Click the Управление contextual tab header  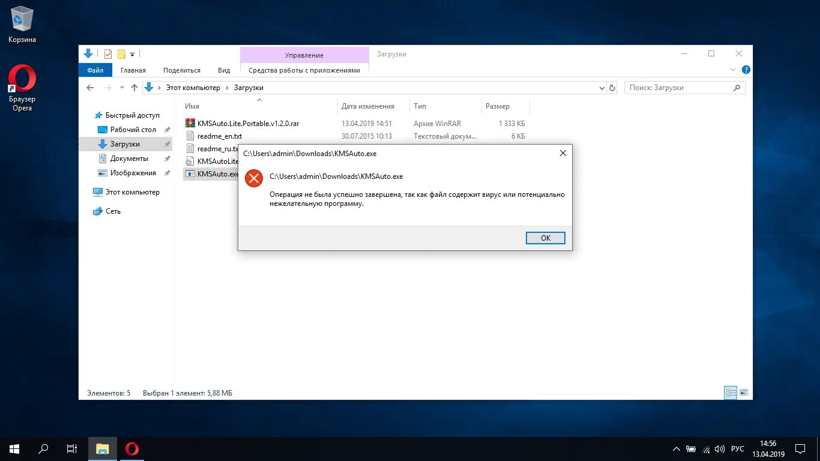(304, 55)
